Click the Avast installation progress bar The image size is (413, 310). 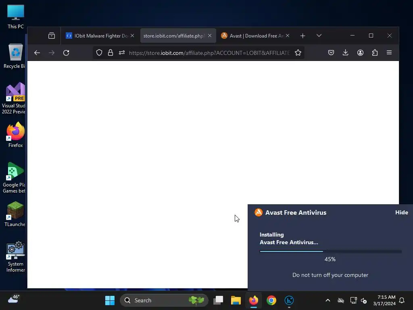331,251
